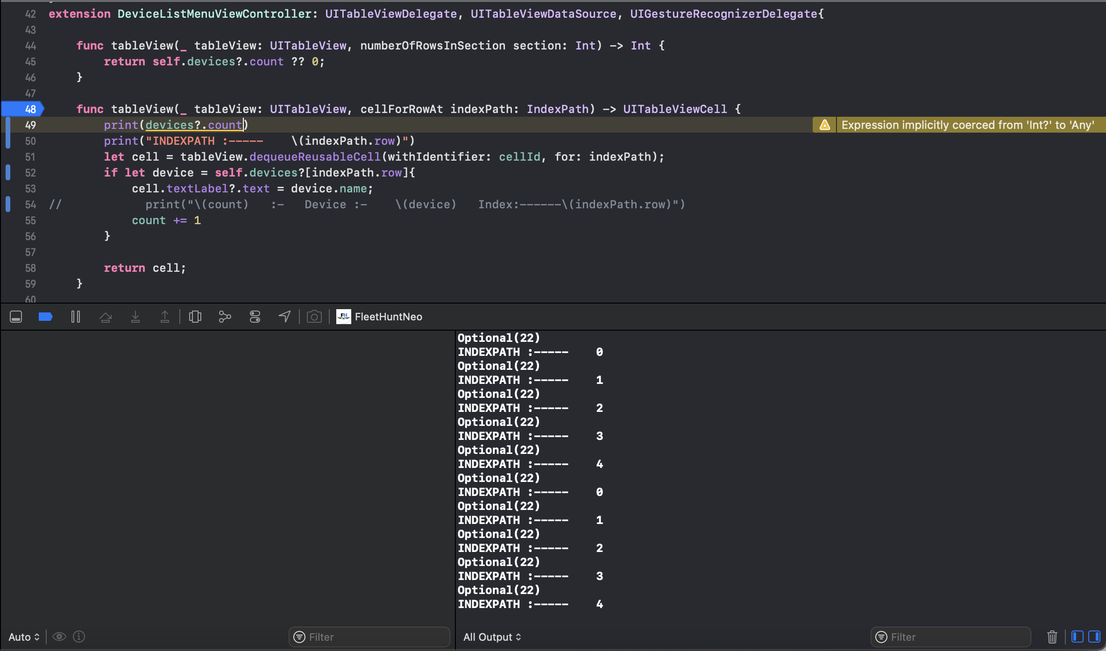Select the FleetHuntNeo process
Viewport: 1106px width, 651px height.
coord(379,317)
